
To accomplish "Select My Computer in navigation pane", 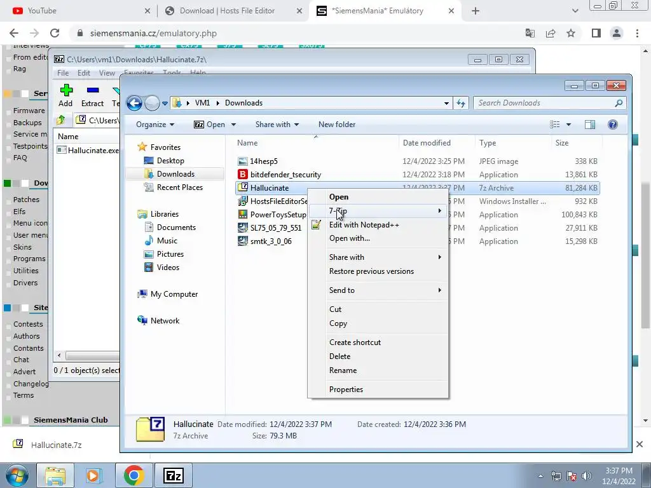I will coord(174,294).
